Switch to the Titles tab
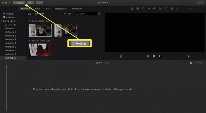 point(47,9)
